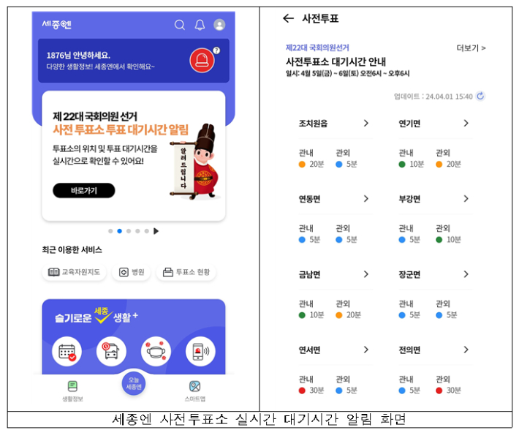Select the fourth carousel dot
Screen dimensions: 519x430
pyautogui.click(x=137, y=231)
